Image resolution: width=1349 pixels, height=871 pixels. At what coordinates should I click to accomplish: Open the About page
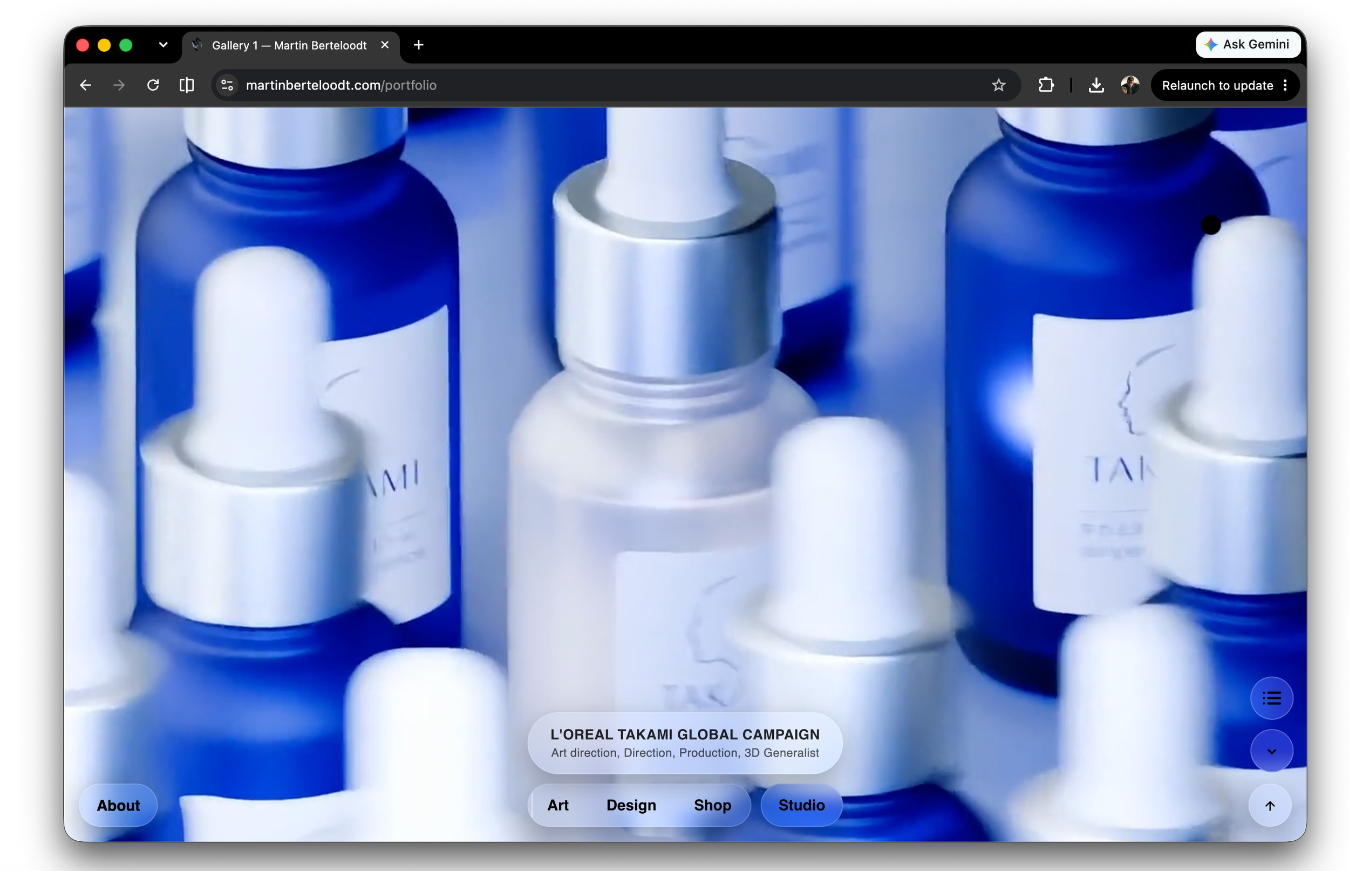point(118,805)
